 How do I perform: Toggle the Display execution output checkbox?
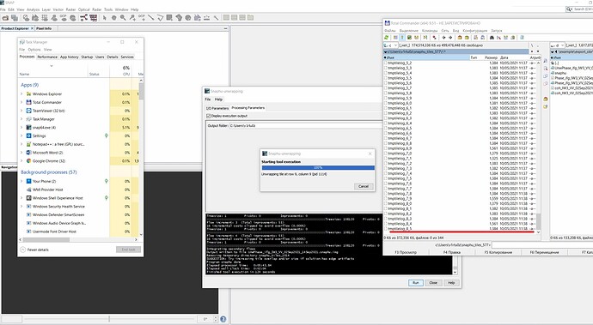pos(208,116)
